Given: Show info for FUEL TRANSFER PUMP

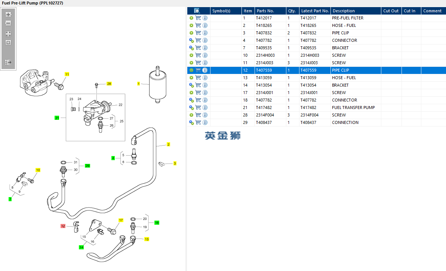Looking at the screenshot, I should [205, 108].
